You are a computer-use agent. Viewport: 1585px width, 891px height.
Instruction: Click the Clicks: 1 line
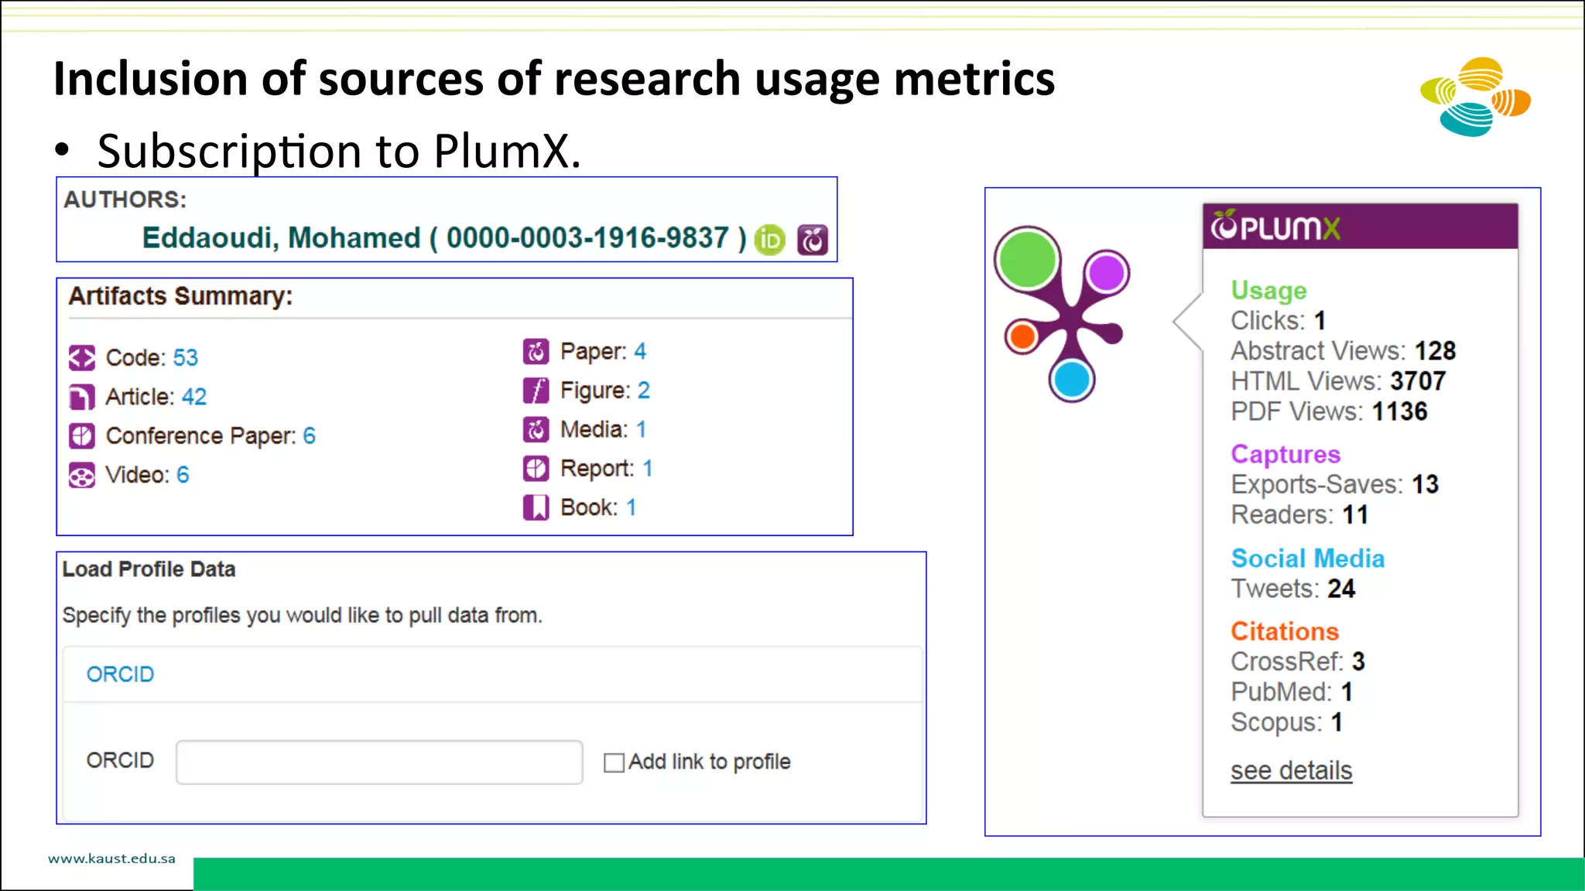pyautogui.click(x=1279, y=320)
